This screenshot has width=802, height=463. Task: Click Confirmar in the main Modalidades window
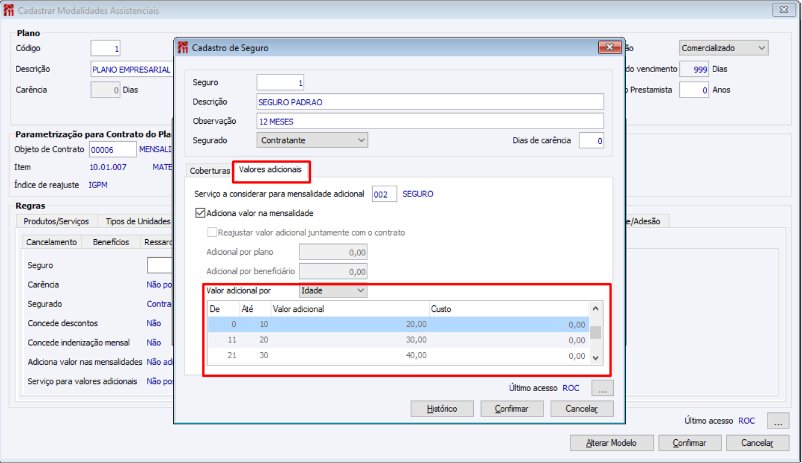(x=689, y=443)
